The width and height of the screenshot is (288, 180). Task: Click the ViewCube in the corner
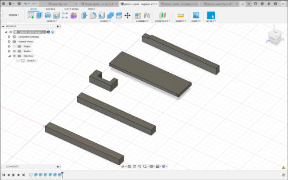[x=275, y=36]
